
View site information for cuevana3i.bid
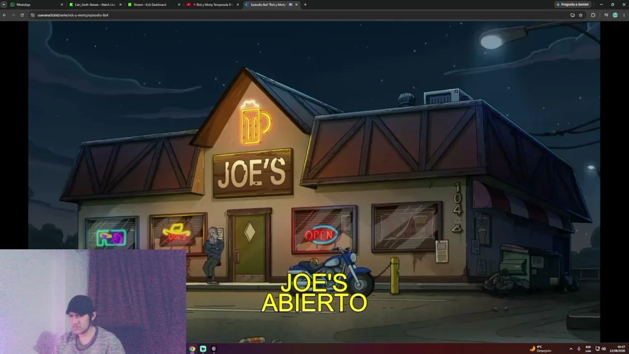coord(33,15)
